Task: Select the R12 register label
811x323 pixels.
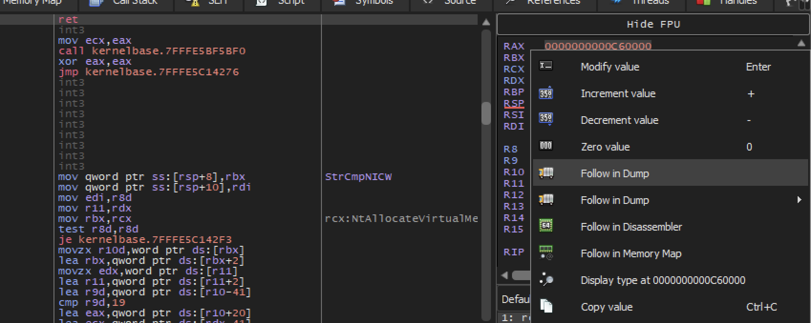Action: tap(514, 195)
